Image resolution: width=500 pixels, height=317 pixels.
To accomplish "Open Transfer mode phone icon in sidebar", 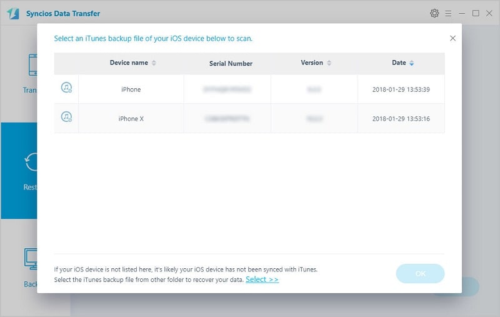I will [x=32, y=65].
